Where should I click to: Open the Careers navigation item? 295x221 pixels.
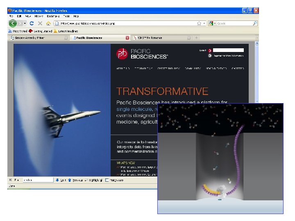238,68
